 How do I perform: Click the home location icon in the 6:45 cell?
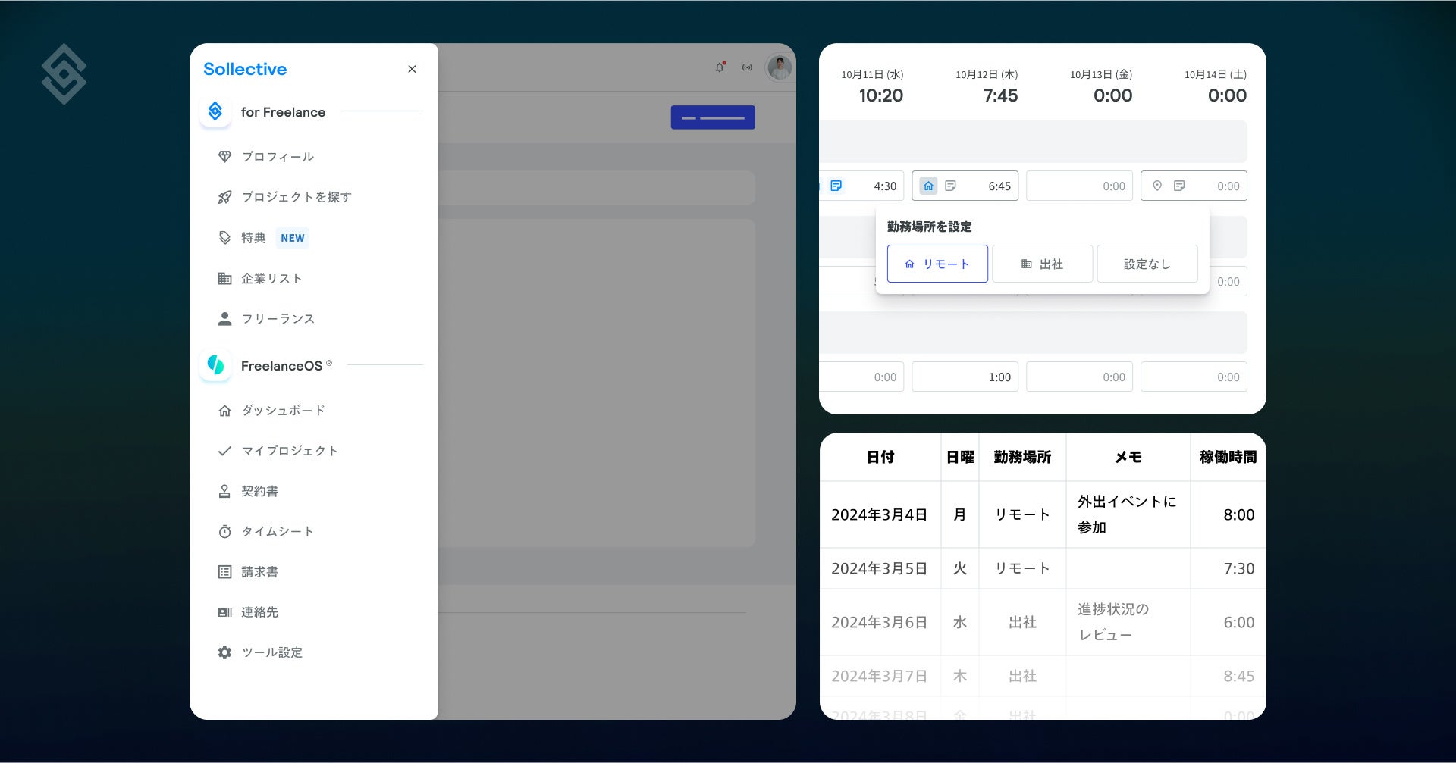click(928, 186)
